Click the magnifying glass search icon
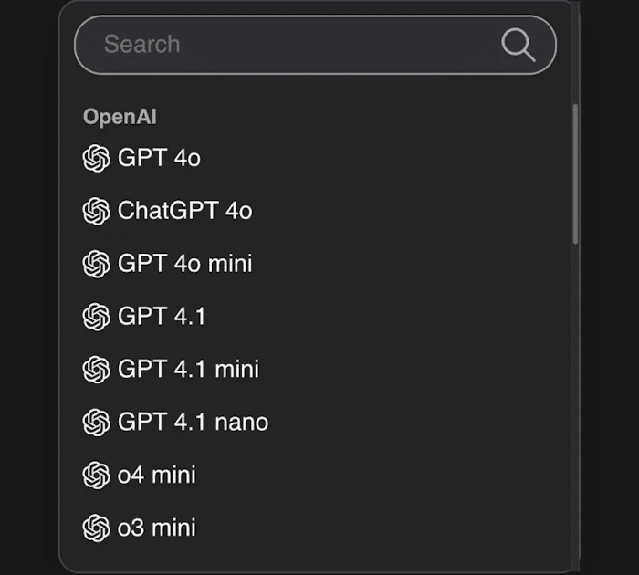Viewport: 639px width, 575px height. tap(518, 44)
